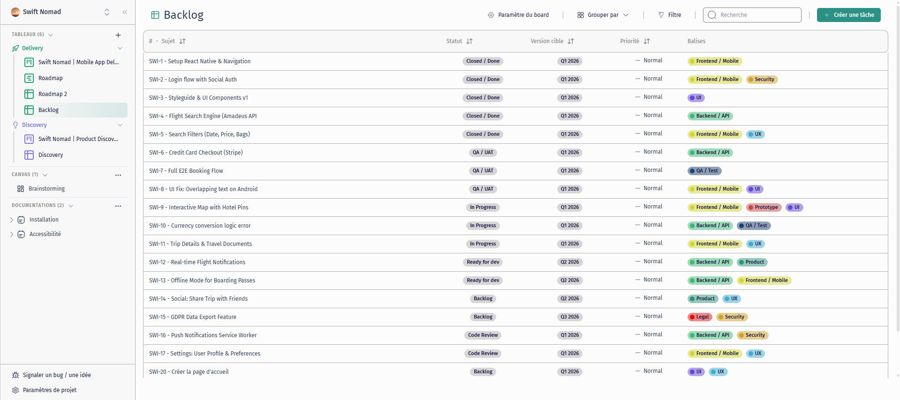This screenshot has width=900, height=400.
Task: Sort by Statut column arrows
Action: pos(469,41)
